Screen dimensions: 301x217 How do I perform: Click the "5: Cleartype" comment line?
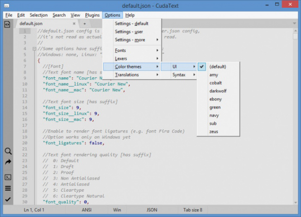point(63,190)
